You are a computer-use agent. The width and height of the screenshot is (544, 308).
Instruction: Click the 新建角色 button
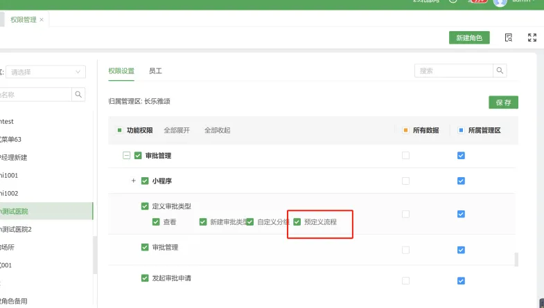pos(469,38)
